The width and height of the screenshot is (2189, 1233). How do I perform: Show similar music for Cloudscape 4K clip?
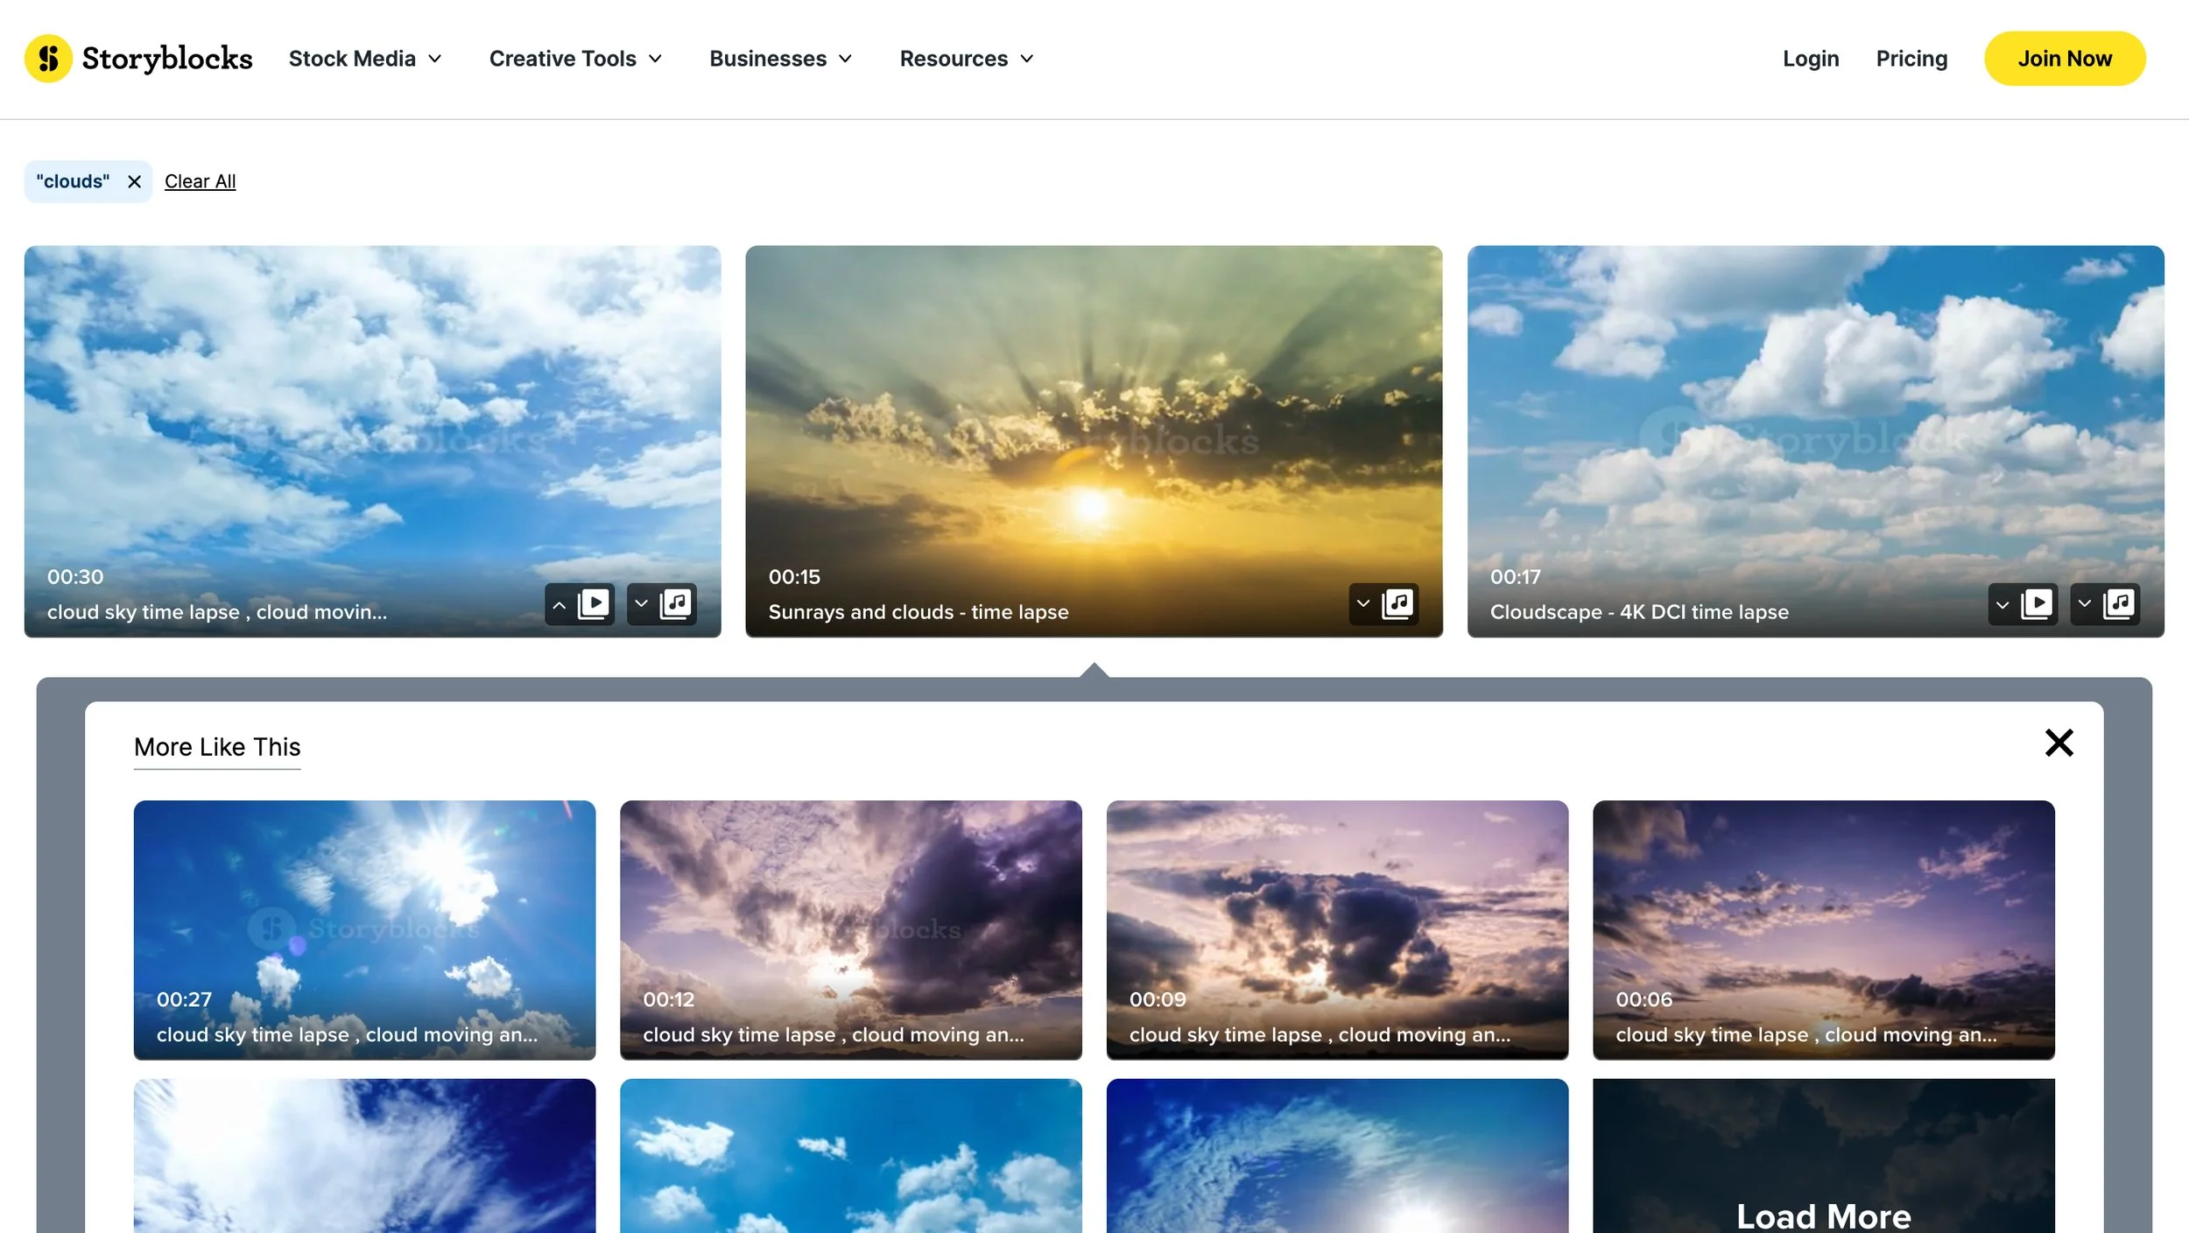click(2105, 604)
